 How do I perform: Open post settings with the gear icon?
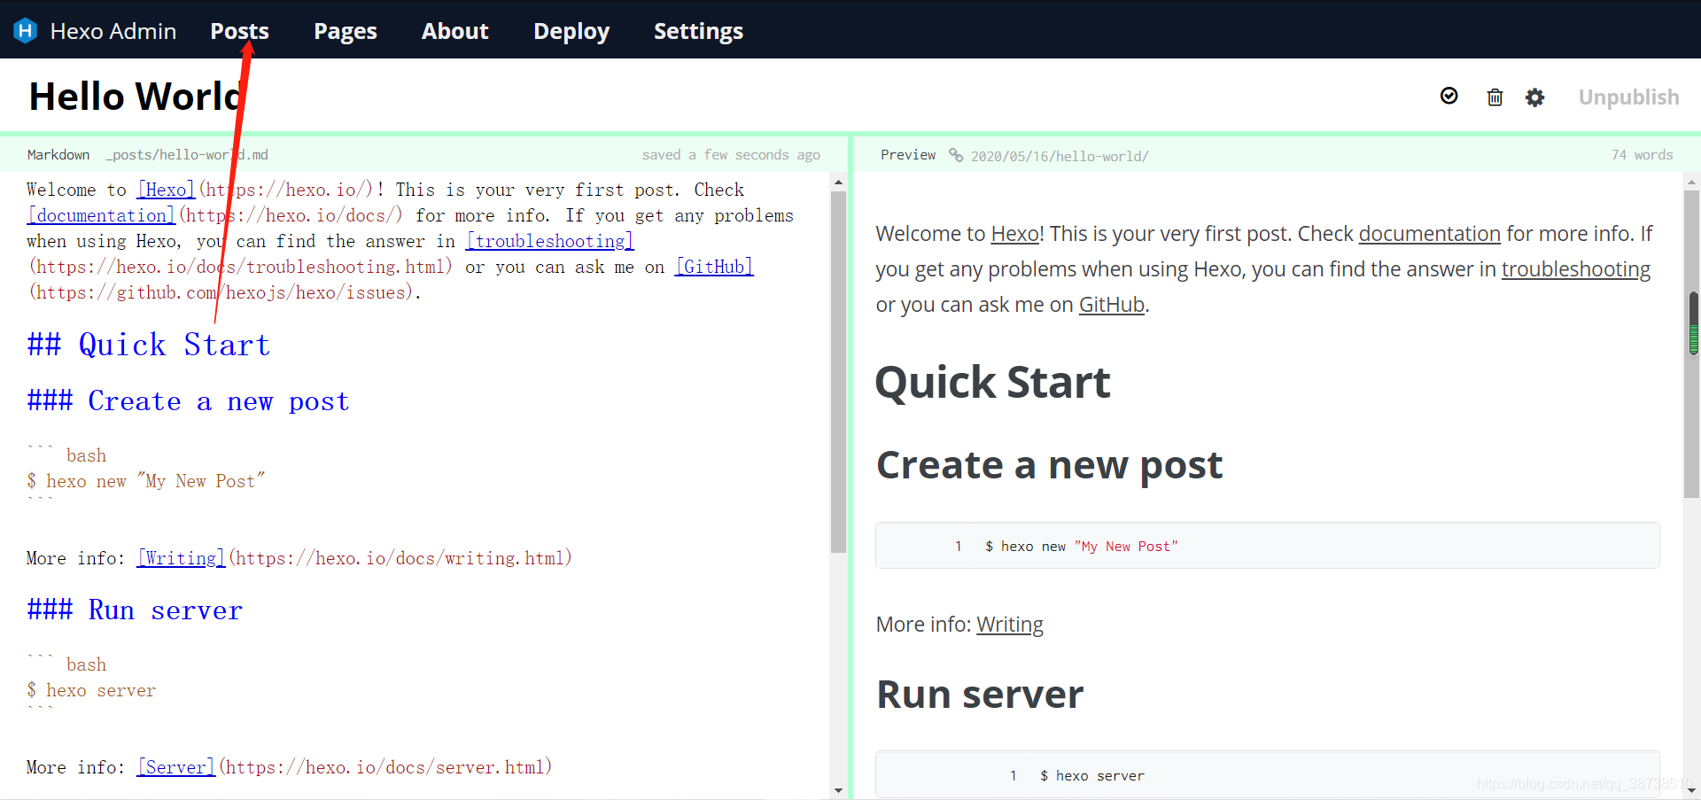1535,97
